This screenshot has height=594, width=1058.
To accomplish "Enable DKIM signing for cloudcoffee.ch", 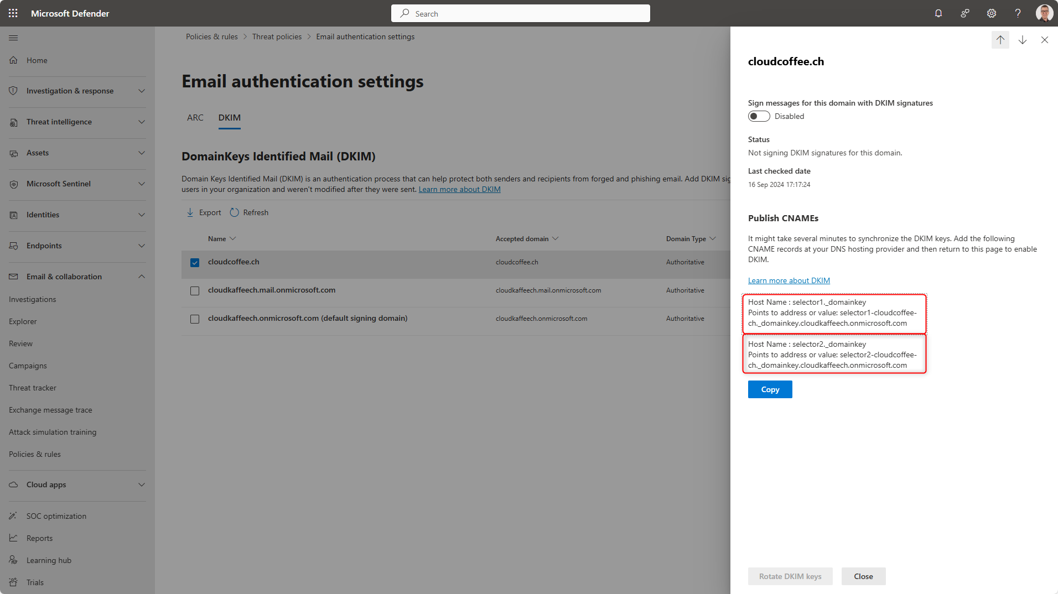I will click(x=759, y=116).
